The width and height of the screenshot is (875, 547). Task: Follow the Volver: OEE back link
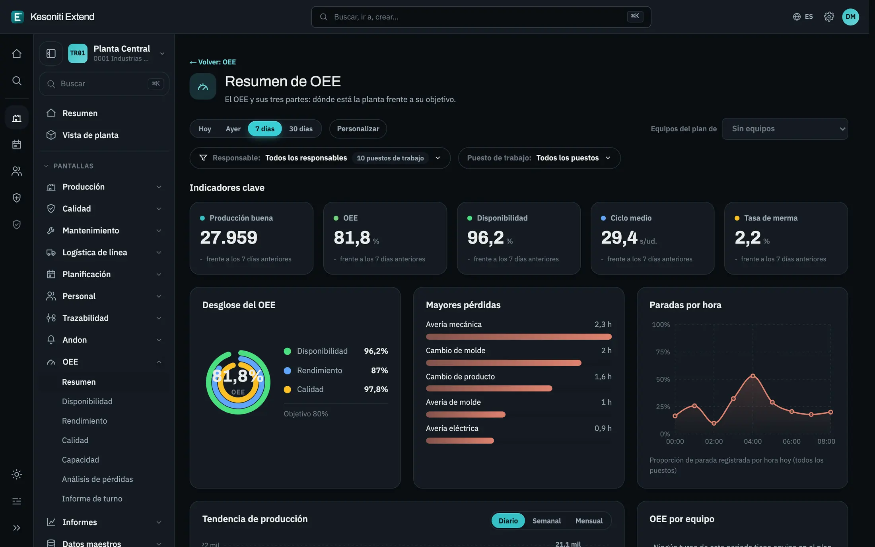[213, 62]
